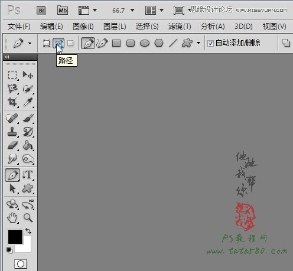Collapse the toolbox with the double-arrow
This screenshot has height=271, width=293.
[7, 57]
